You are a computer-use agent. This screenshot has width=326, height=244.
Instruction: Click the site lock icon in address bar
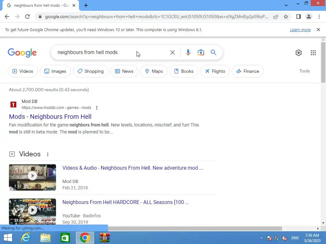[x=40, y=17]
